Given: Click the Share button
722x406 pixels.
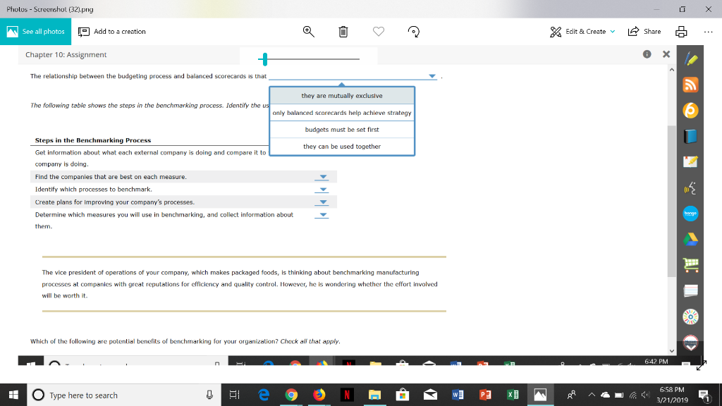Looking at the screenshot, I should 644,32.
